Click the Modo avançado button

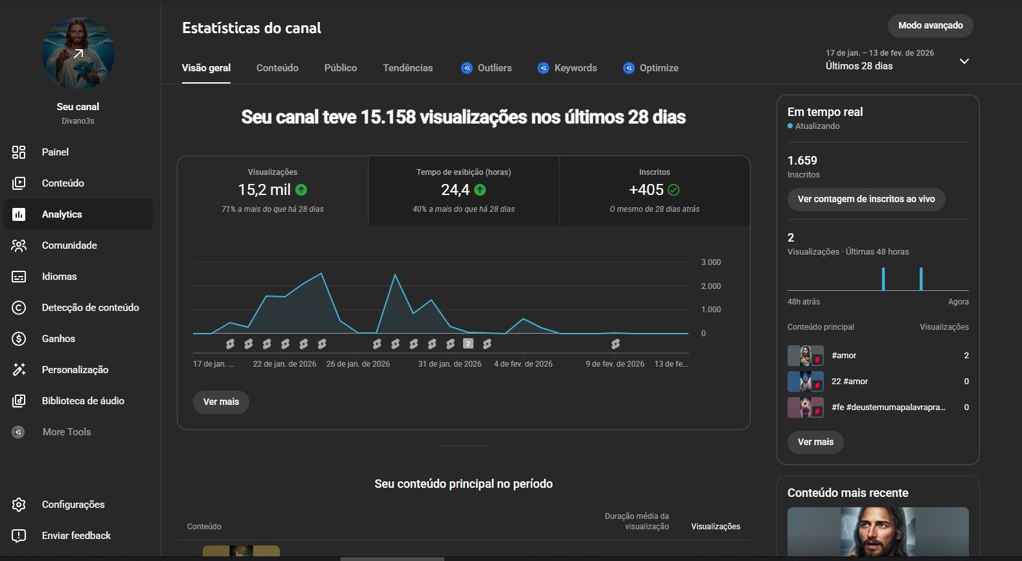pos(931,26)
